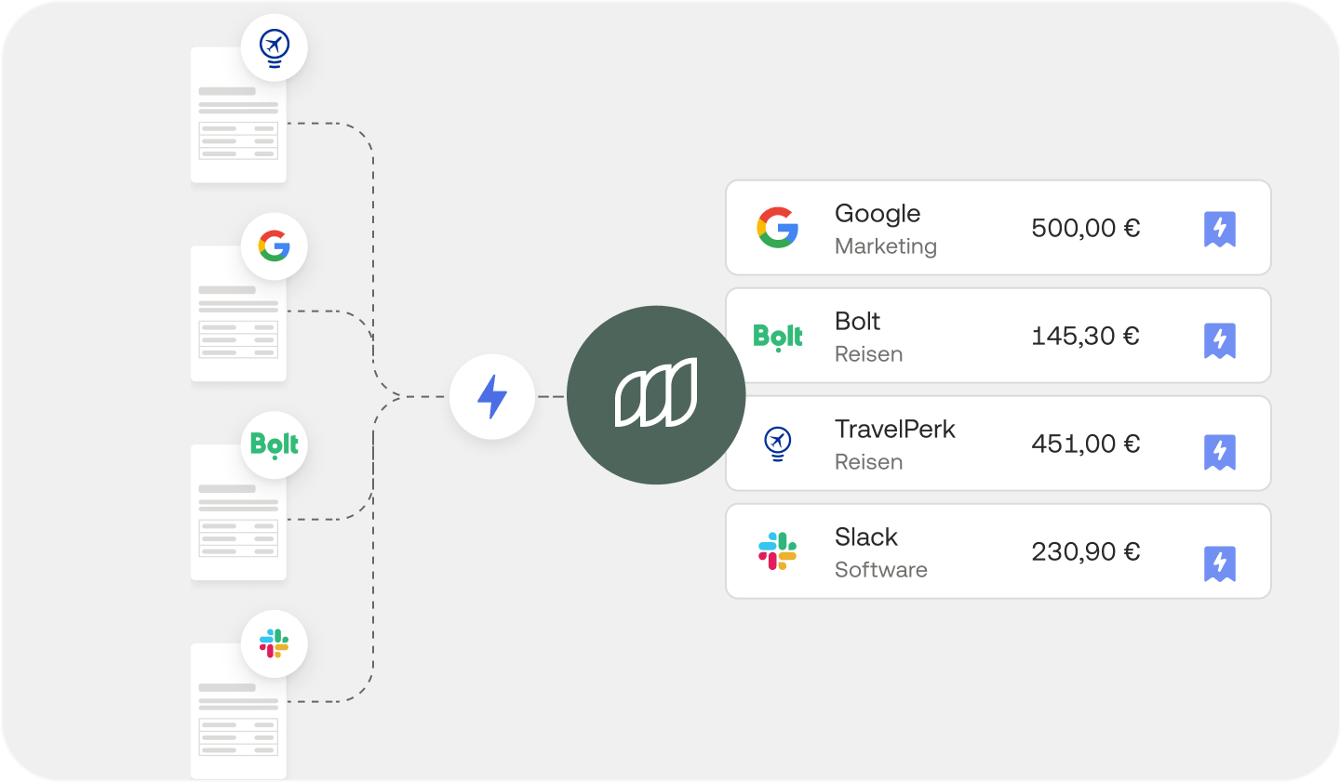Click the 145,30 € amount
Image resolution: width=1340 pixels, height=782 pixels.
[1085, 336]
